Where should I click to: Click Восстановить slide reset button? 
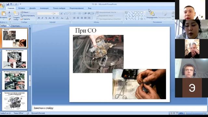tap(28, 16)
